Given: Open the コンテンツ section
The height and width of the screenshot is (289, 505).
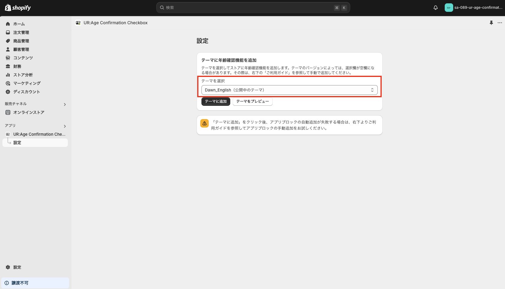Looking at the screenshot, I should click(23, 58).
